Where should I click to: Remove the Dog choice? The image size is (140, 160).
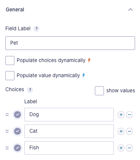129,115
